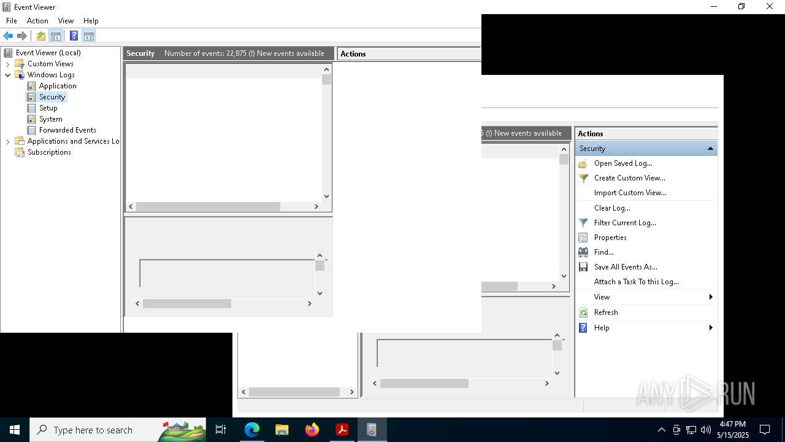
Task: Click the Help question-mark icon in Actions list
Action: pos(583,328)
